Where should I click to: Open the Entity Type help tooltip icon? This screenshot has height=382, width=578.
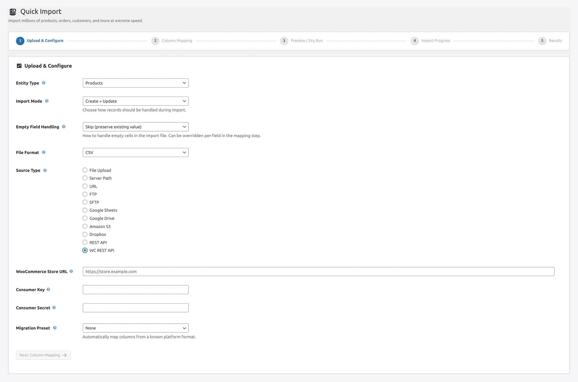44,83
